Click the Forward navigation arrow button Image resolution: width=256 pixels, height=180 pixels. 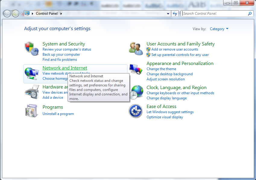click(15, 14)
